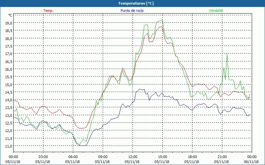Click the red temperature peak at 15:00
265x165 pixels.
pyautogui.click(x=161, y=27)
